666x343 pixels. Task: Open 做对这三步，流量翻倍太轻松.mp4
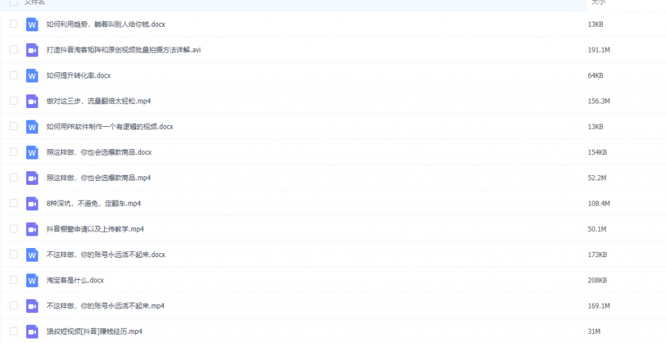pos(99,101)
